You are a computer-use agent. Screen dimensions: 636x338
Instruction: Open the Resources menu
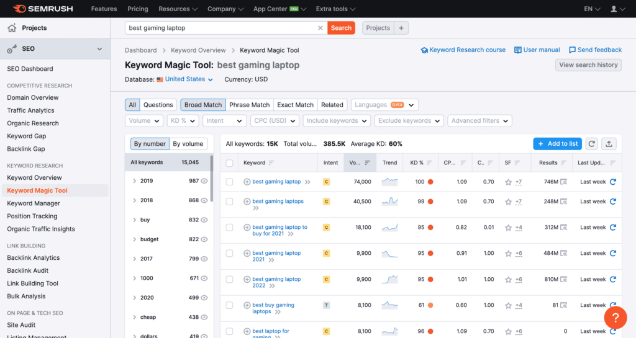pos(178,9)
